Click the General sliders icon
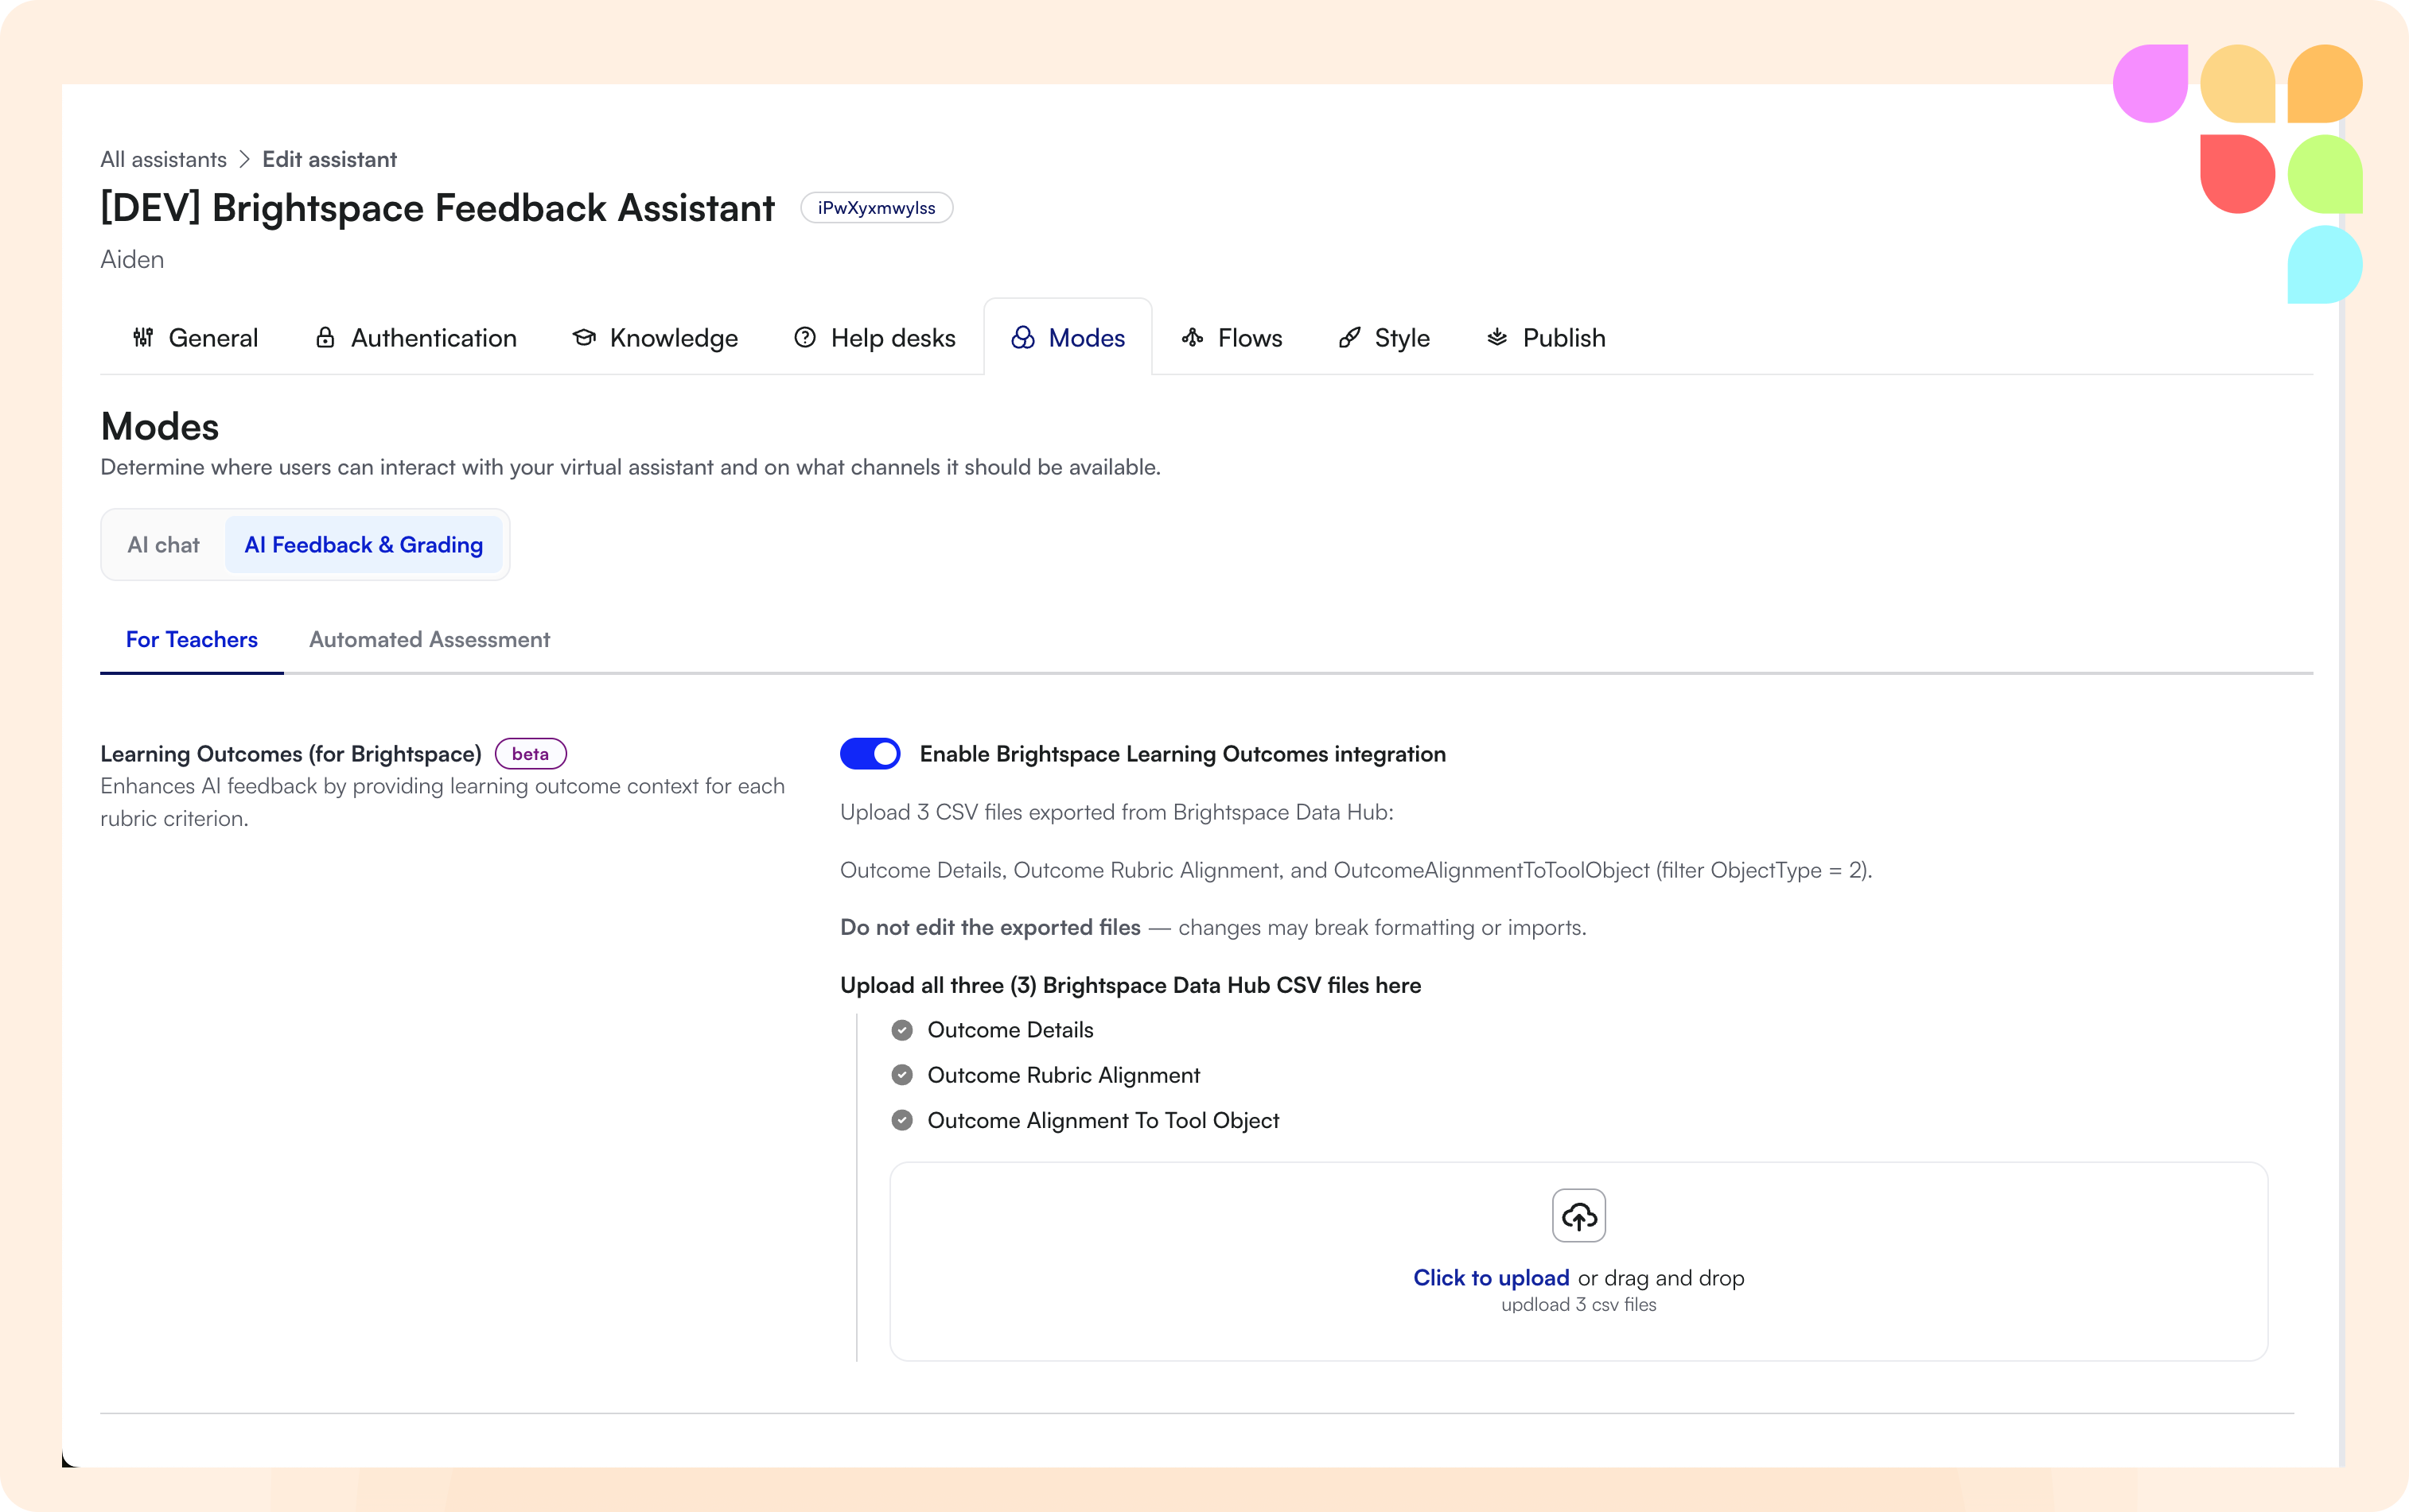Viewport: 2409px width, 1512px height. [143, 338]
